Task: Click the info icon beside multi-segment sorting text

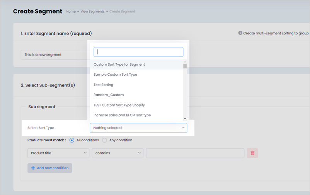Action: pyautogui.click(x=240, y=33)
